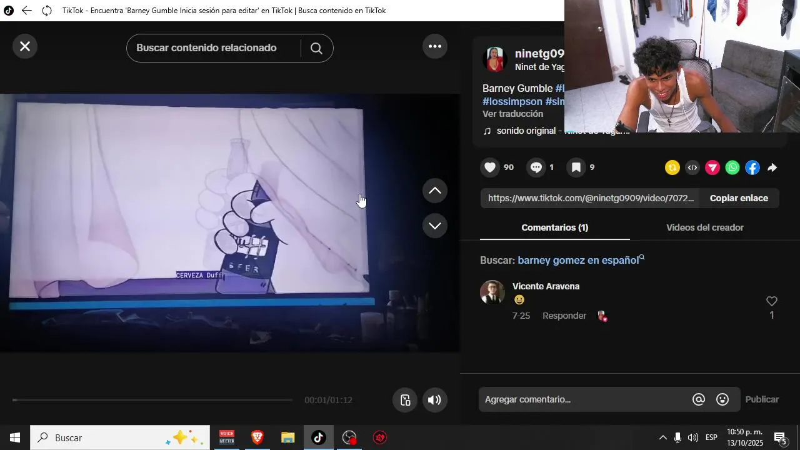Switch to 'Videos del creador' tab
The image size is (800, 450).
pyautogui.click(x=705, y=227)
